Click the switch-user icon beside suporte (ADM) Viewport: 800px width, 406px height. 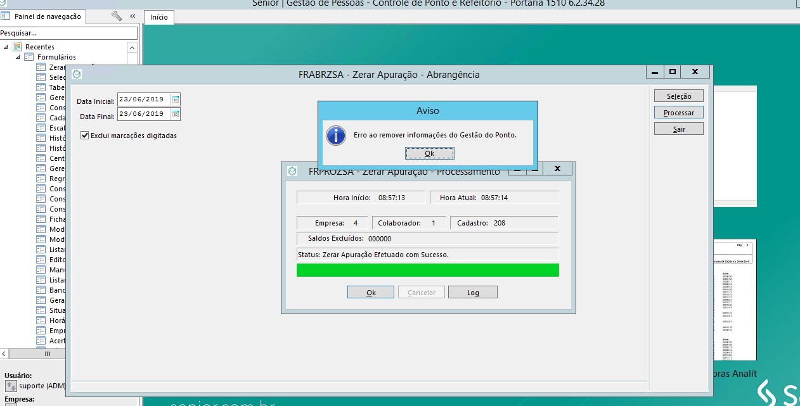coord(11,386)
